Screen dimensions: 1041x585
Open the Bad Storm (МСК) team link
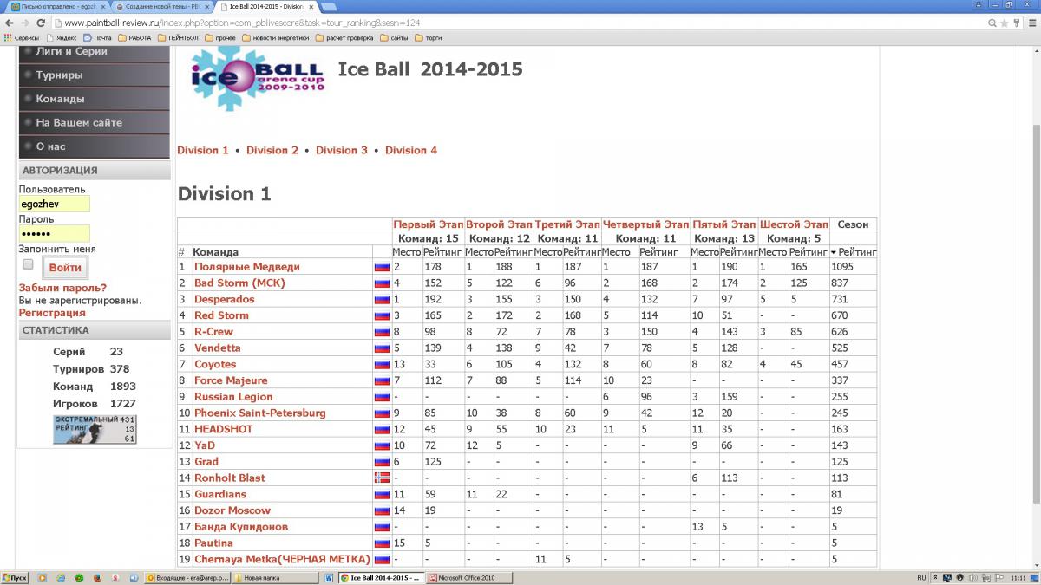tap(239, 283)
